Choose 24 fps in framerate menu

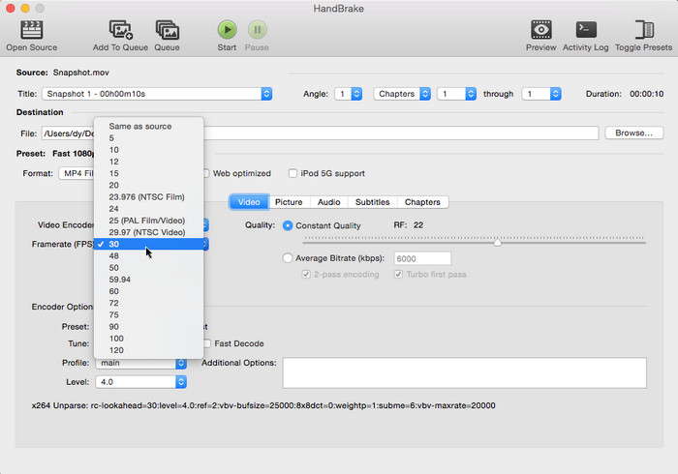[148, 209]
